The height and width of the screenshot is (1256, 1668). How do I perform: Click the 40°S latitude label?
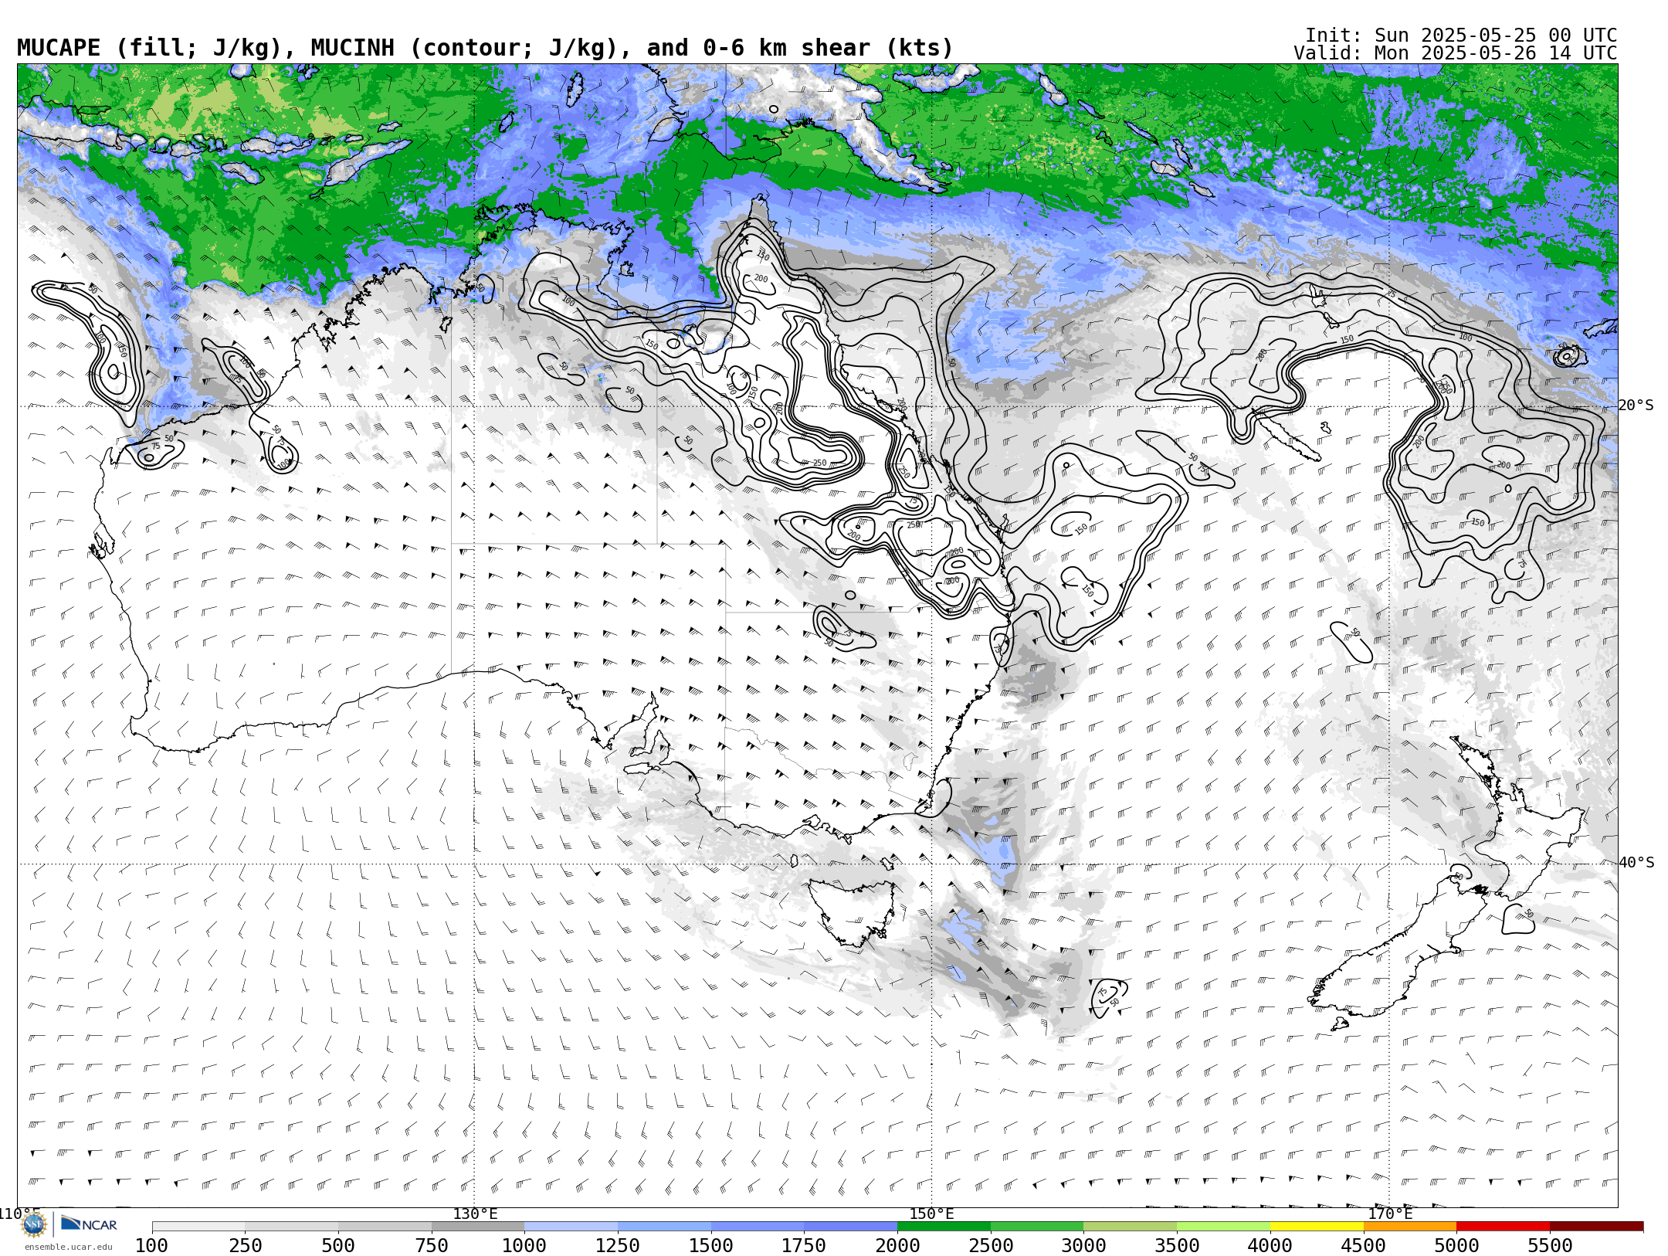[1636, 863]
